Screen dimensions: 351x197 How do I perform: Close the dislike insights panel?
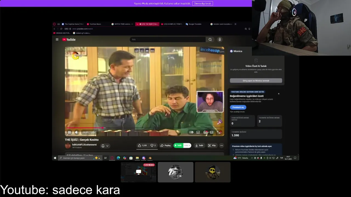[279, 94]
